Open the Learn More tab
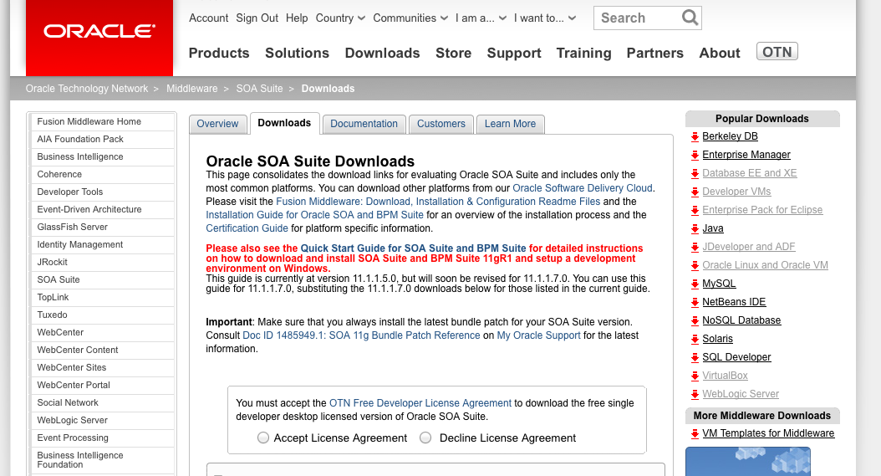The image size is (881, 476). click(x=510, y=124)
